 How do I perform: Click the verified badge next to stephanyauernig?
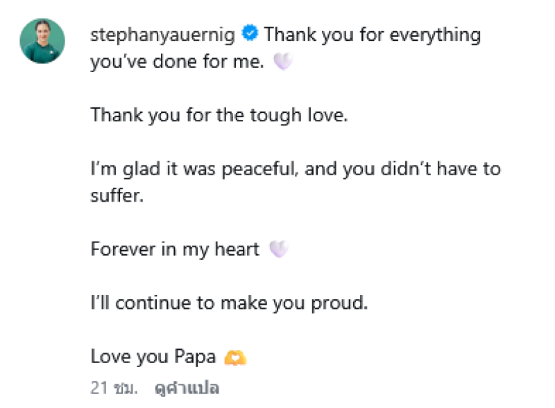[x=249, y=33]
